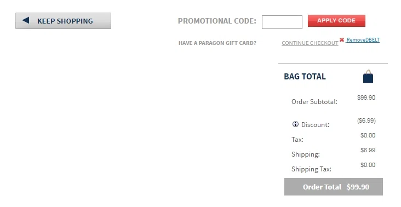401x207 pixels.
Task: Click the RemoveDBELT link
Action: [363, 40]
